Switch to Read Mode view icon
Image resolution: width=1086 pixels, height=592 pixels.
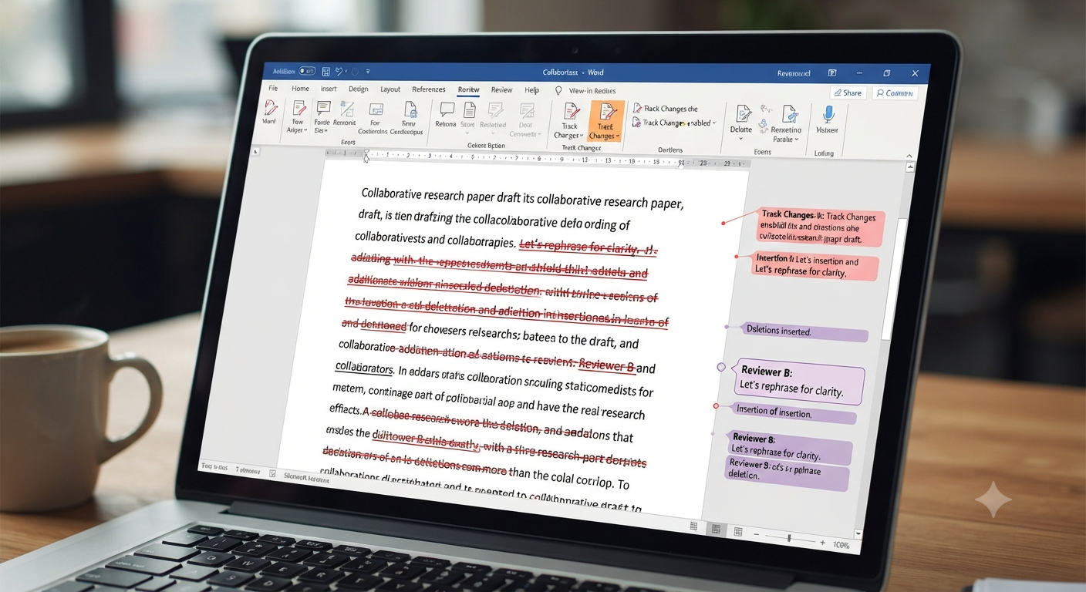tap(693, 526)
